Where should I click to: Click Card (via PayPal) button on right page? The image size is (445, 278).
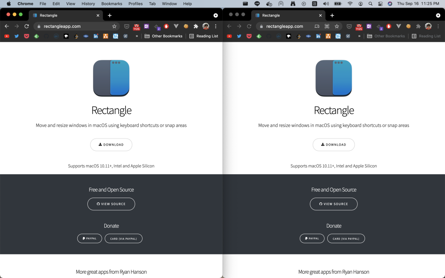pos(346,238)
